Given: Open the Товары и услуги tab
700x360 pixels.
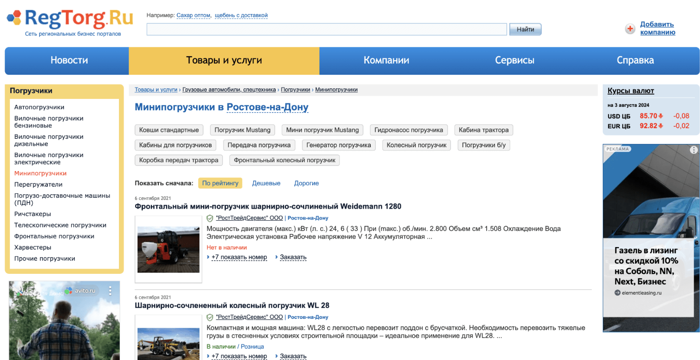Looking at the screenshot, I should coord(224,60).
